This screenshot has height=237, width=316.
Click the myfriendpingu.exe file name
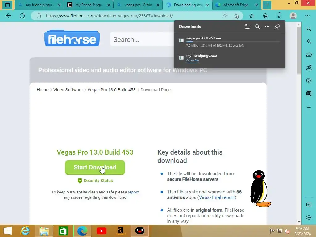[x=201, y=56]
